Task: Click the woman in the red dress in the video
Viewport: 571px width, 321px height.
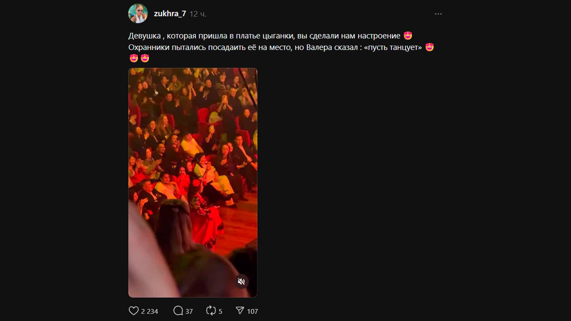Action: [x=205, y=214]
